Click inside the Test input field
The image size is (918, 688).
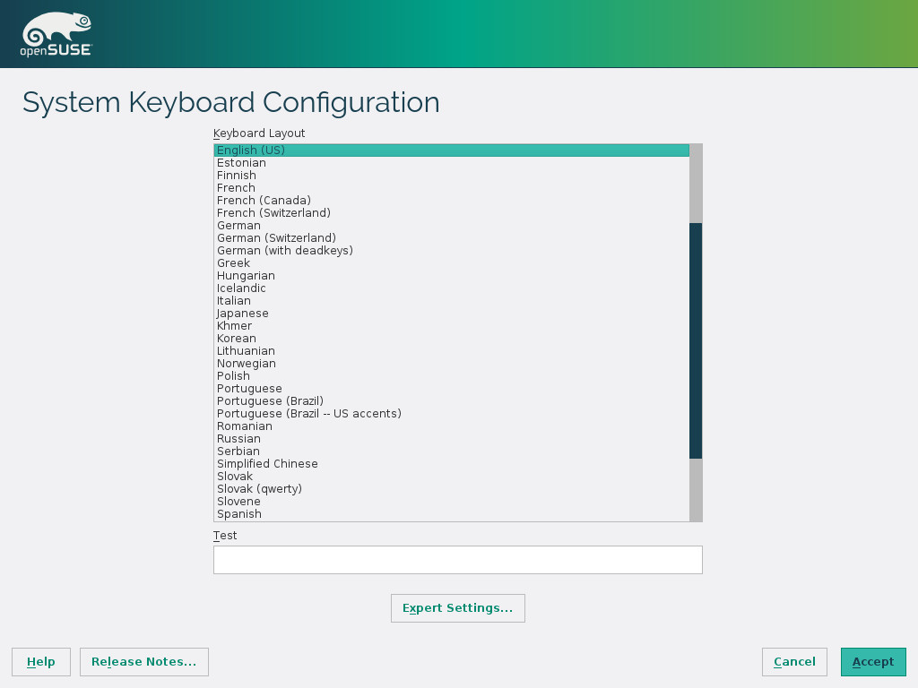(x=457, y=560)
